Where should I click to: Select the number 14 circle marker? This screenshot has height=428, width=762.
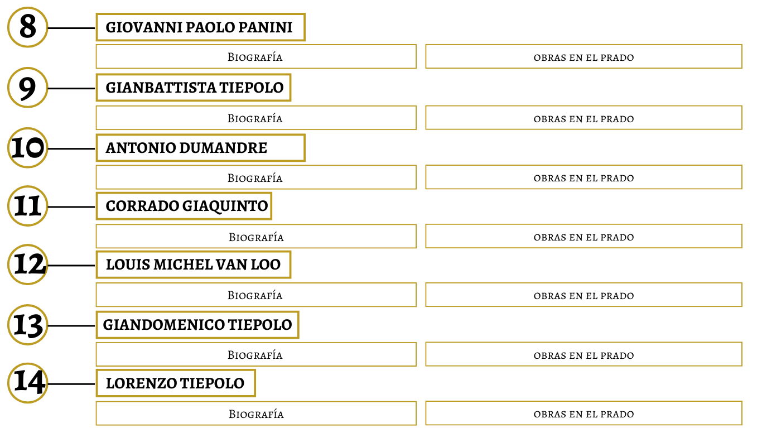[x=27, y=383]
